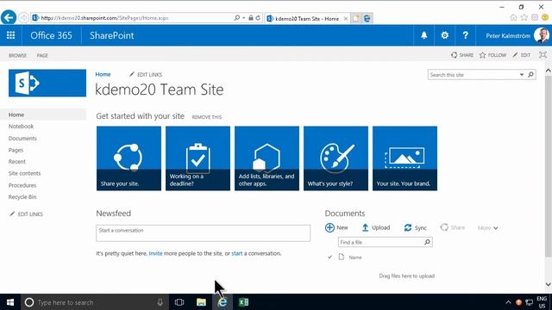Open the Office 365 app launcher
Viewport: 552px width, 310px height.
pyautogui.click(x=11, y=35)
